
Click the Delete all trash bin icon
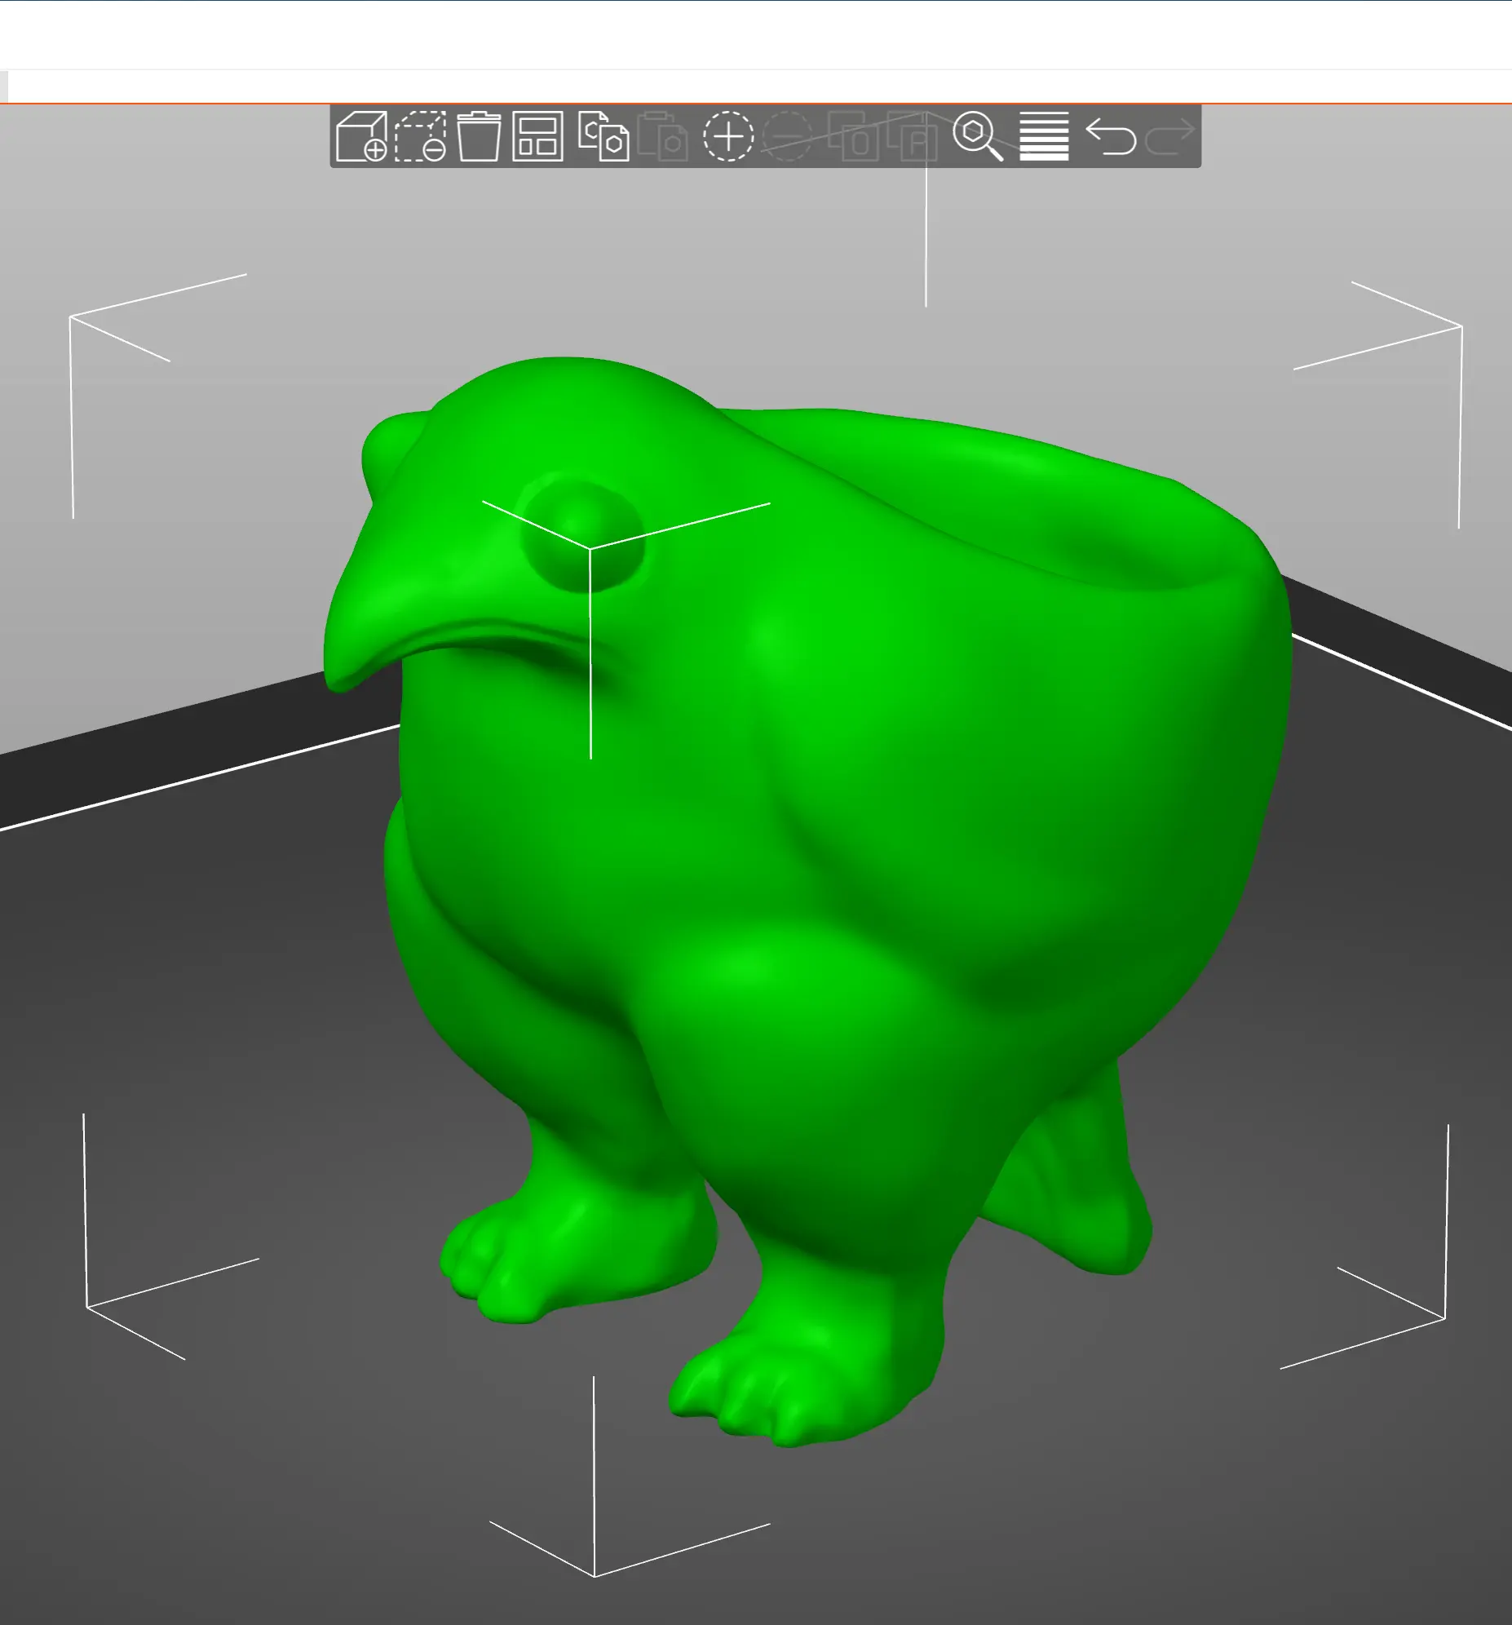click(479, 136)
